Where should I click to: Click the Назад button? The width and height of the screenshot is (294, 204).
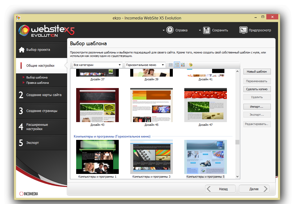pos(220,189)
